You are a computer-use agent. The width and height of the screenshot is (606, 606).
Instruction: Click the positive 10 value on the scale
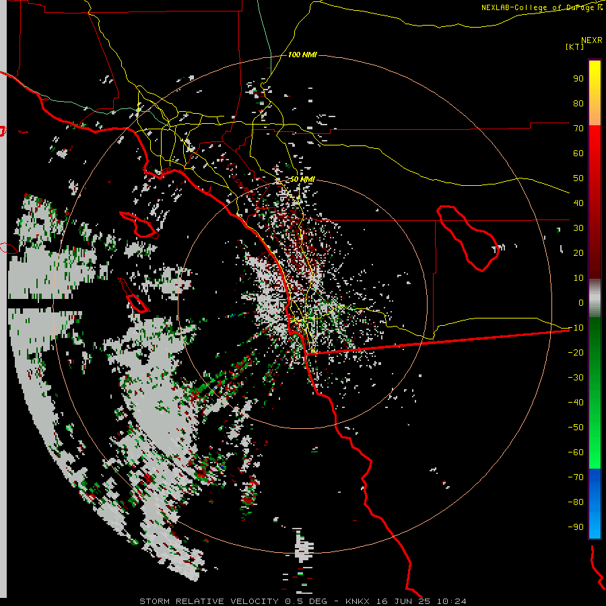(578, 278)
